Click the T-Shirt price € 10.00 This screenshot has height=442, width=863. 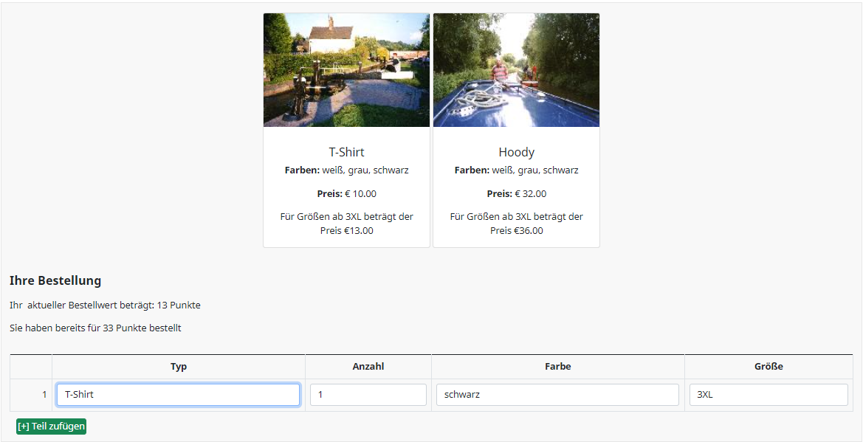[346, 194]
